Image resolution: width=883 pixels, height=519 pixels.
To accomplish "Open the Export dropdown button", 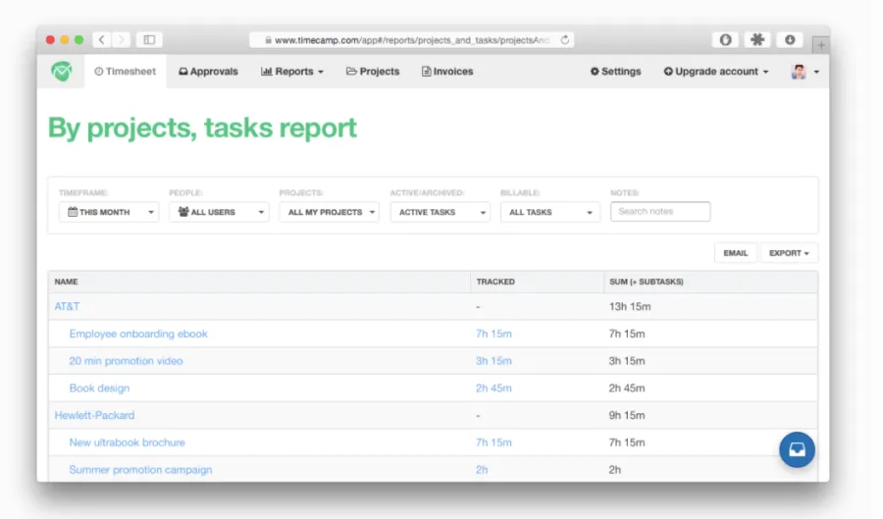I will point(789,253).
